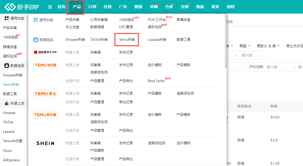Screen dimensions: 303x166
Task: Open UPC管理
Action: (126, 27)
